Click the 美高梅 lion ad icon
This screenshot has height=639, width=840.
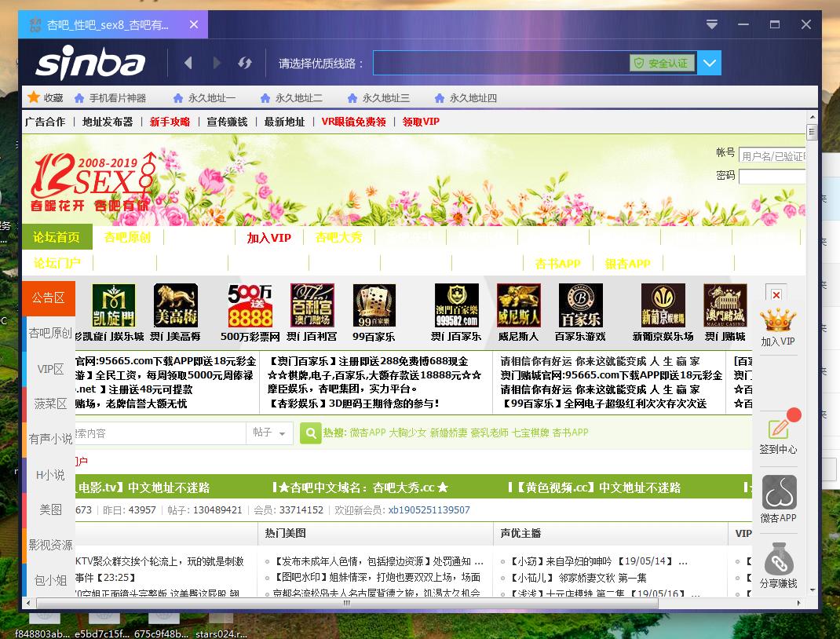point(176,305)
